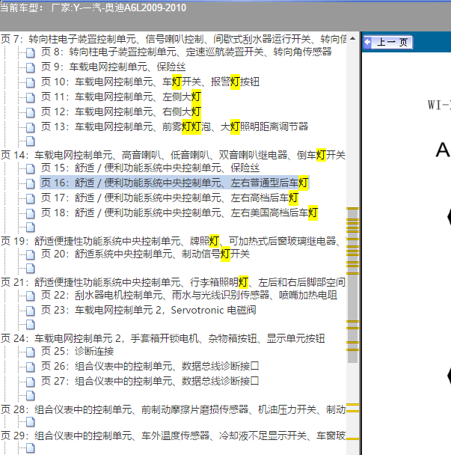Open 页 10 车灯开关、报警灯按钮
This screenshot has width=451, height=455.
tap(150, 82)
